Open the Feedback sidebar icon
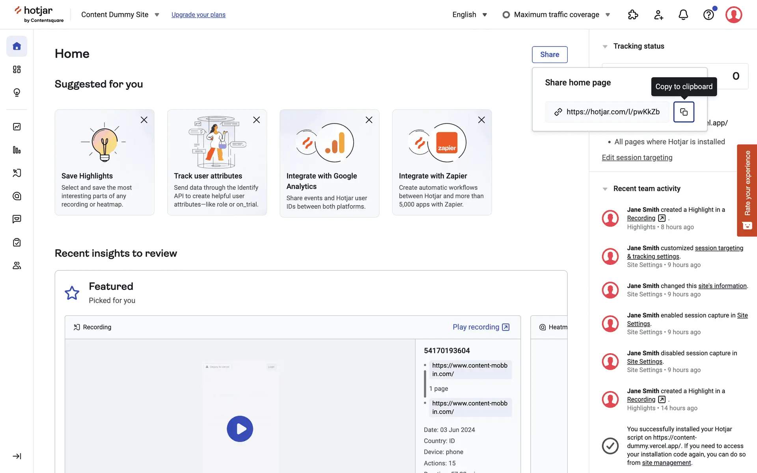The image size is (757, 473). [17, 219]
